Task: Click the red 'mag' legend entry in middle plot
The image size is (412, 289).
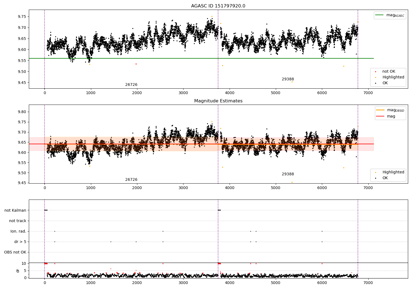Action: 386,116
